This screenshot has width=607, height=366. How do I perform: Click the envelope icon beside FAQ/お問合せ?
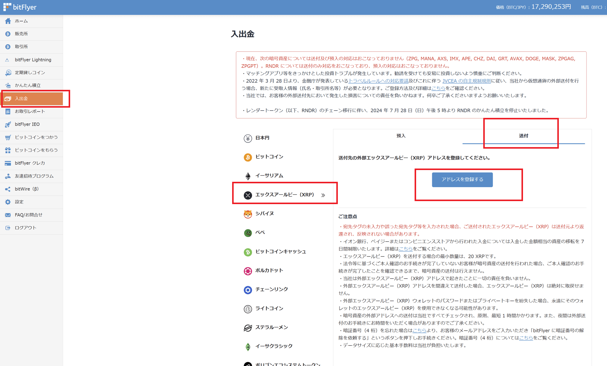point(8,215)
